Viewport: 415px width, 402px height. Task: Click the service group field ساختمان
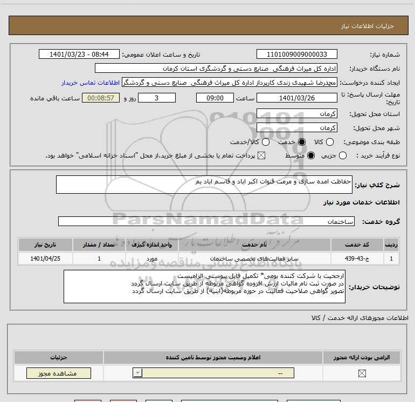point(206,221)
